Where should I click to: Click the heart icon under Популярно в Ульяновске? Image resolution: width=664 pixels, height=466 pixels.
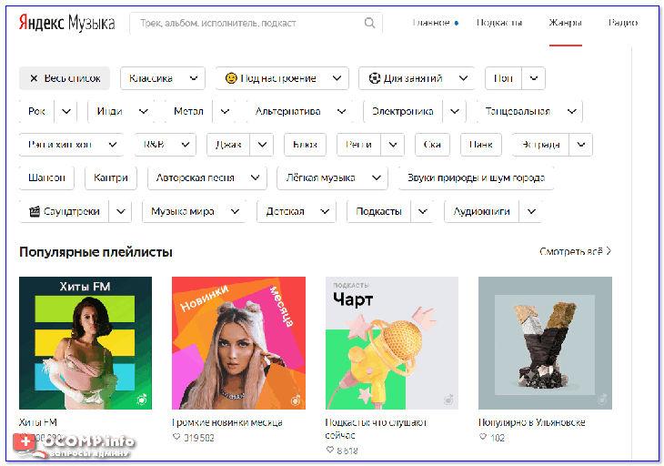[x=483, y=438]
